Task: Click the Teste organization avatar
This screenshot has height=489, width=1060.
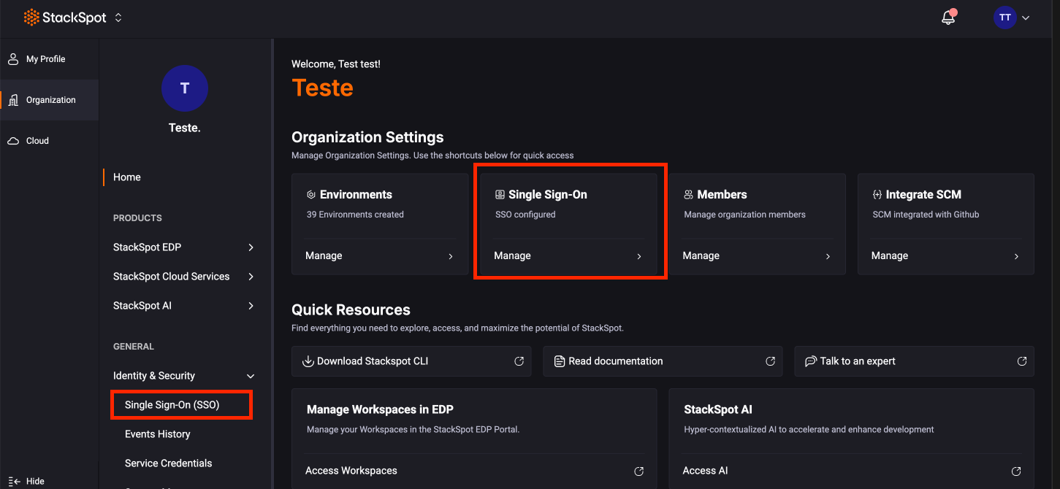Action: coord(185,88)
